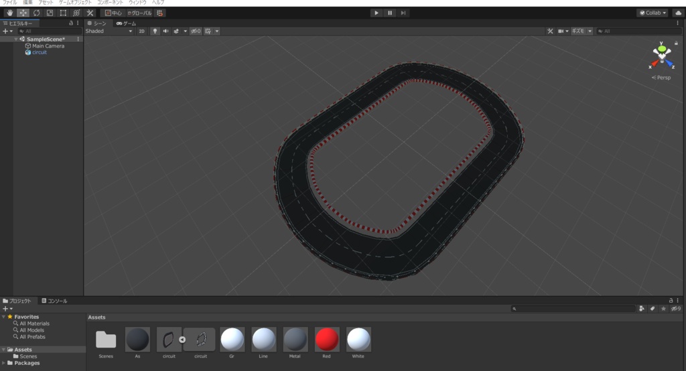Toggle scene audio speaker
Viewport: 686px width, 371px height.
point(166,31)
